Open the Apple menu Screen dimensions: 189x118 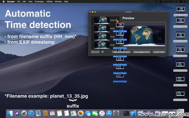pos(4,2)
